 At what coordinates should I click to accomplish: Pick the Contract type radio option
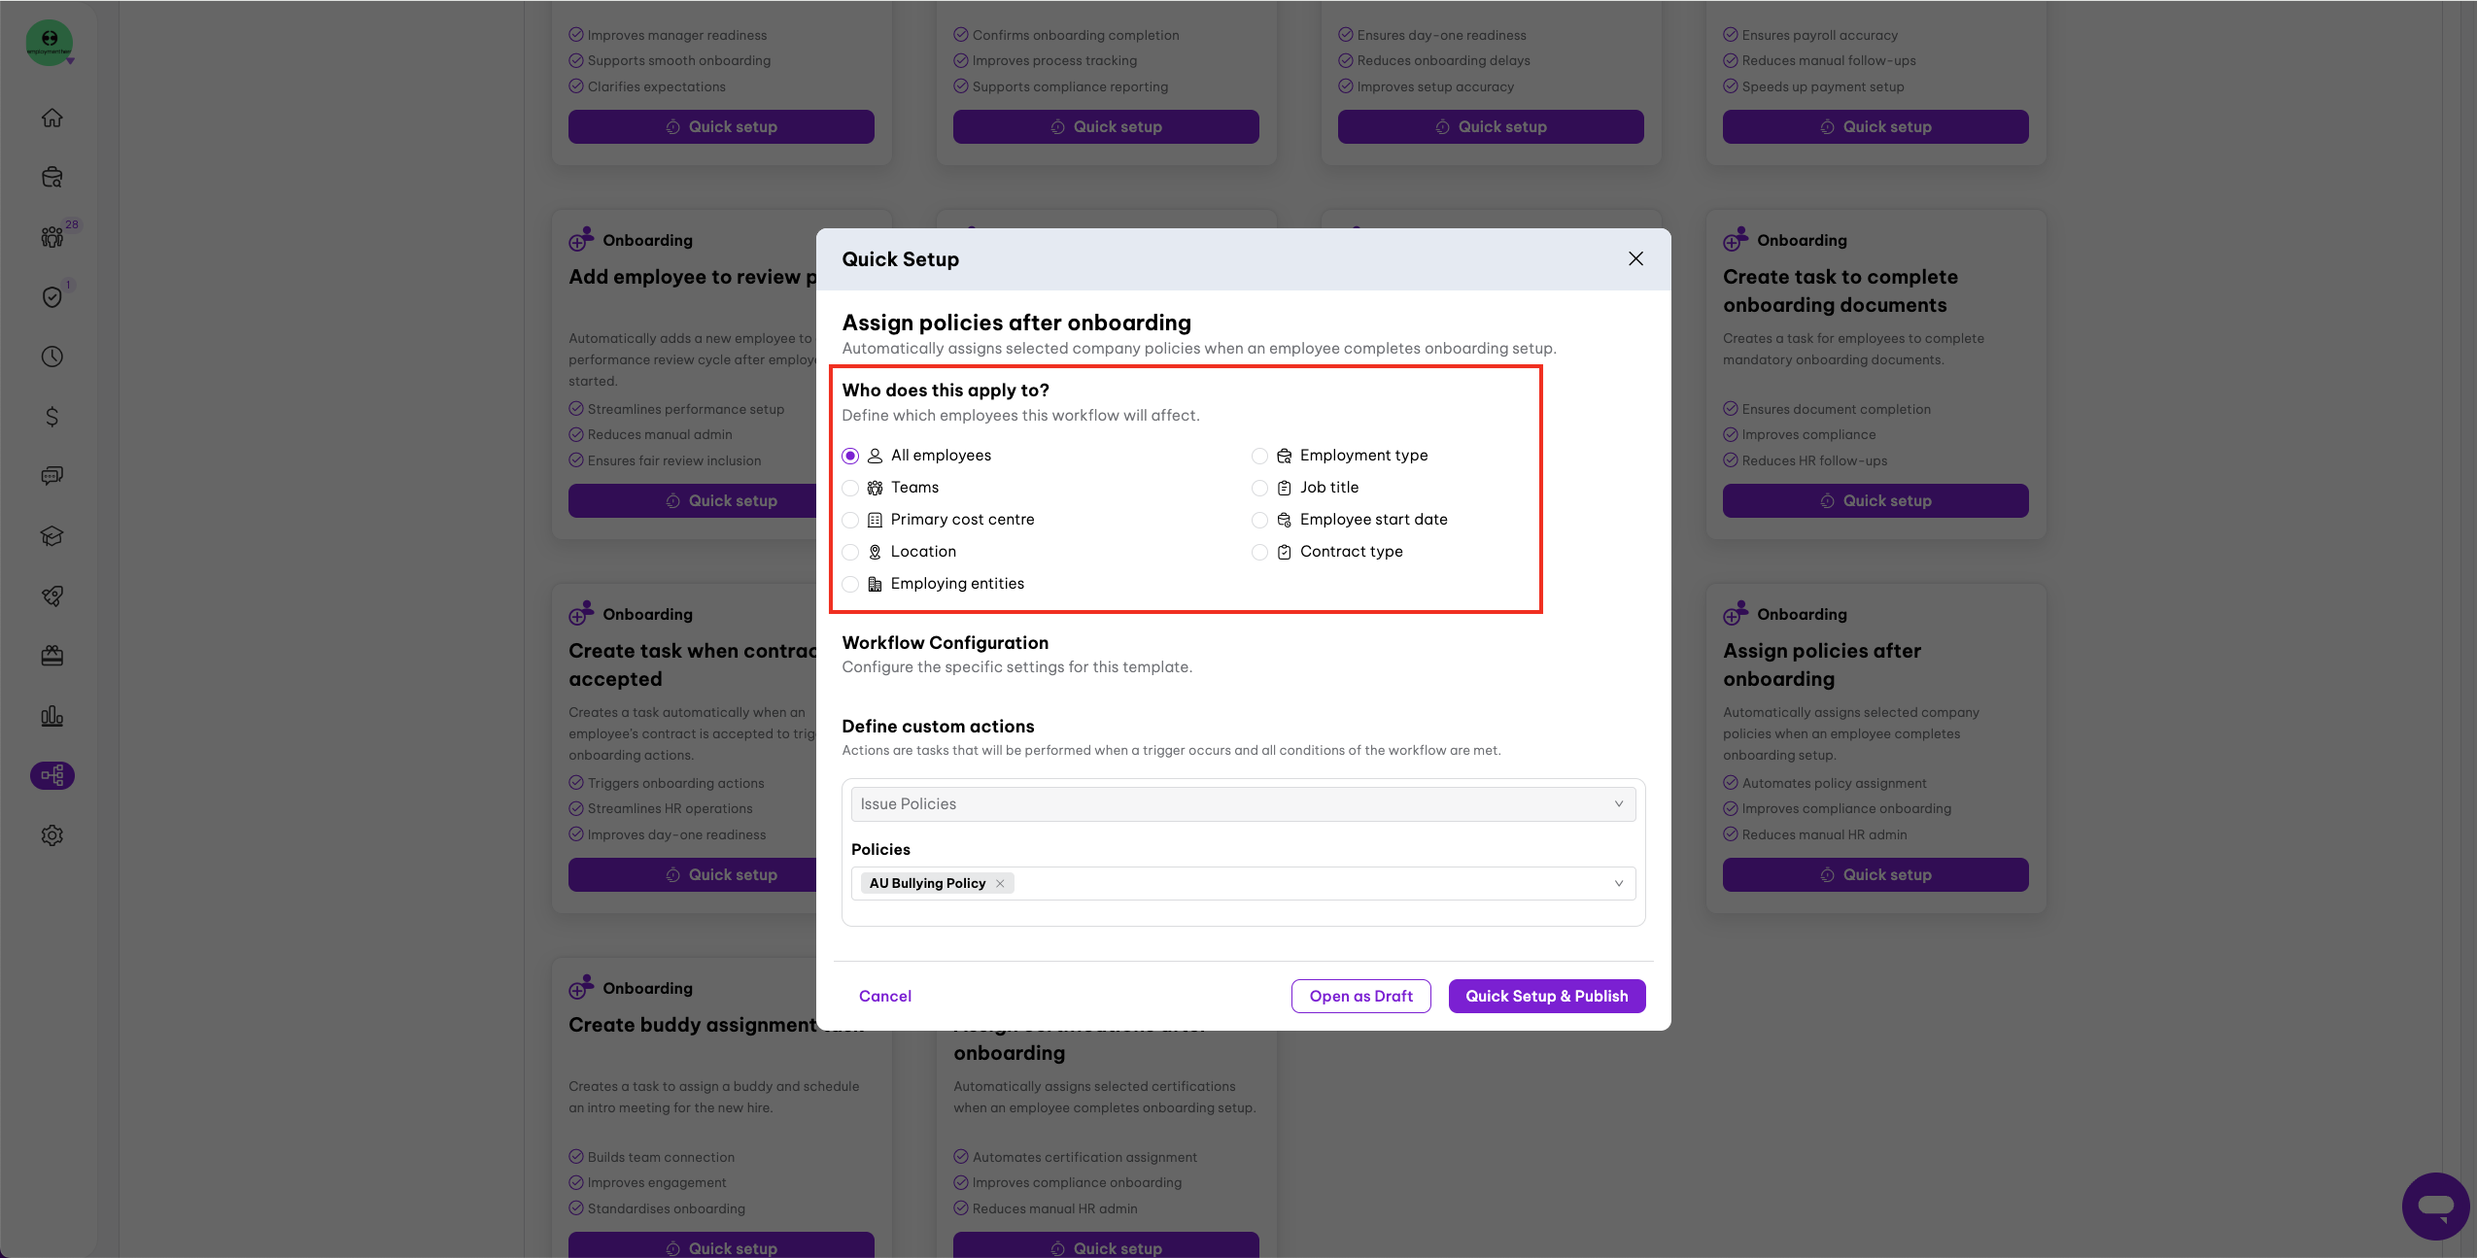click(1259, 552)
